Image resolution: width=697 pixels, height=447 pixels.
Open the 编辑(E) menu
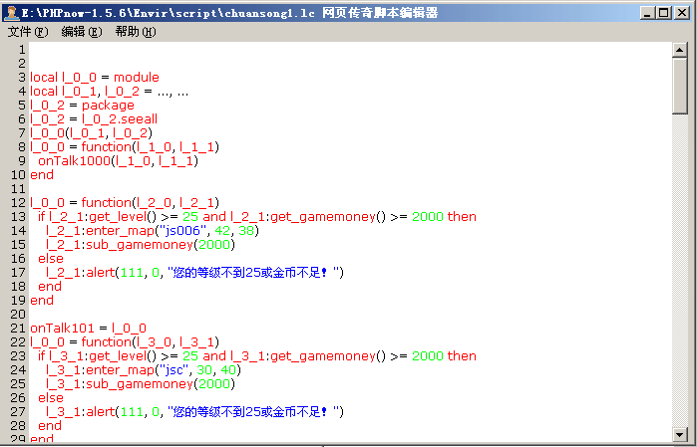point(81,32)
